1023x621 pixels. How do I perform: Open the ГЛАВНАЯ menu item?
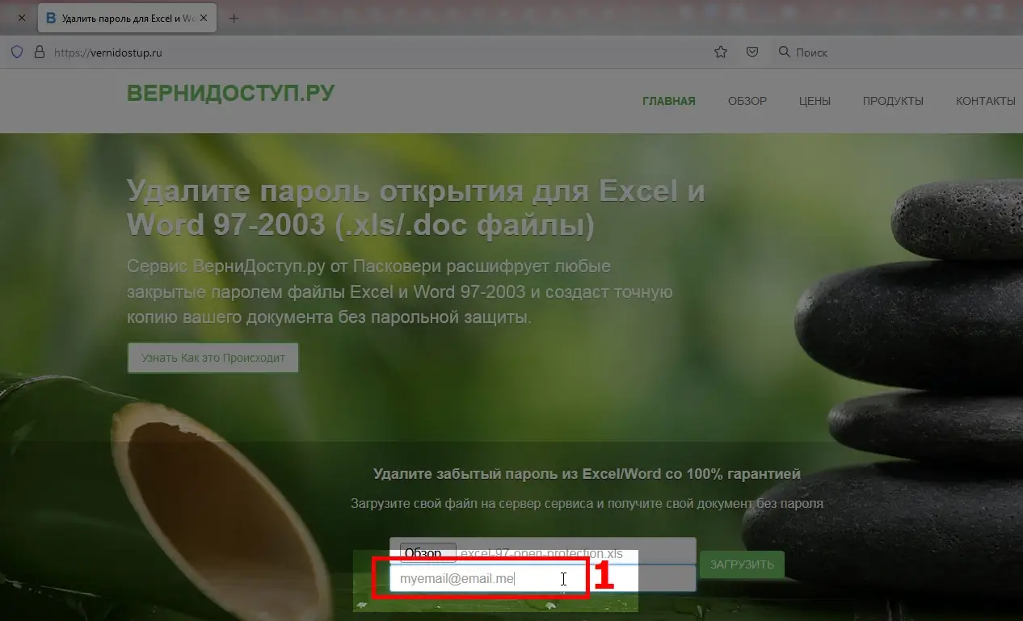click(669, 101)
